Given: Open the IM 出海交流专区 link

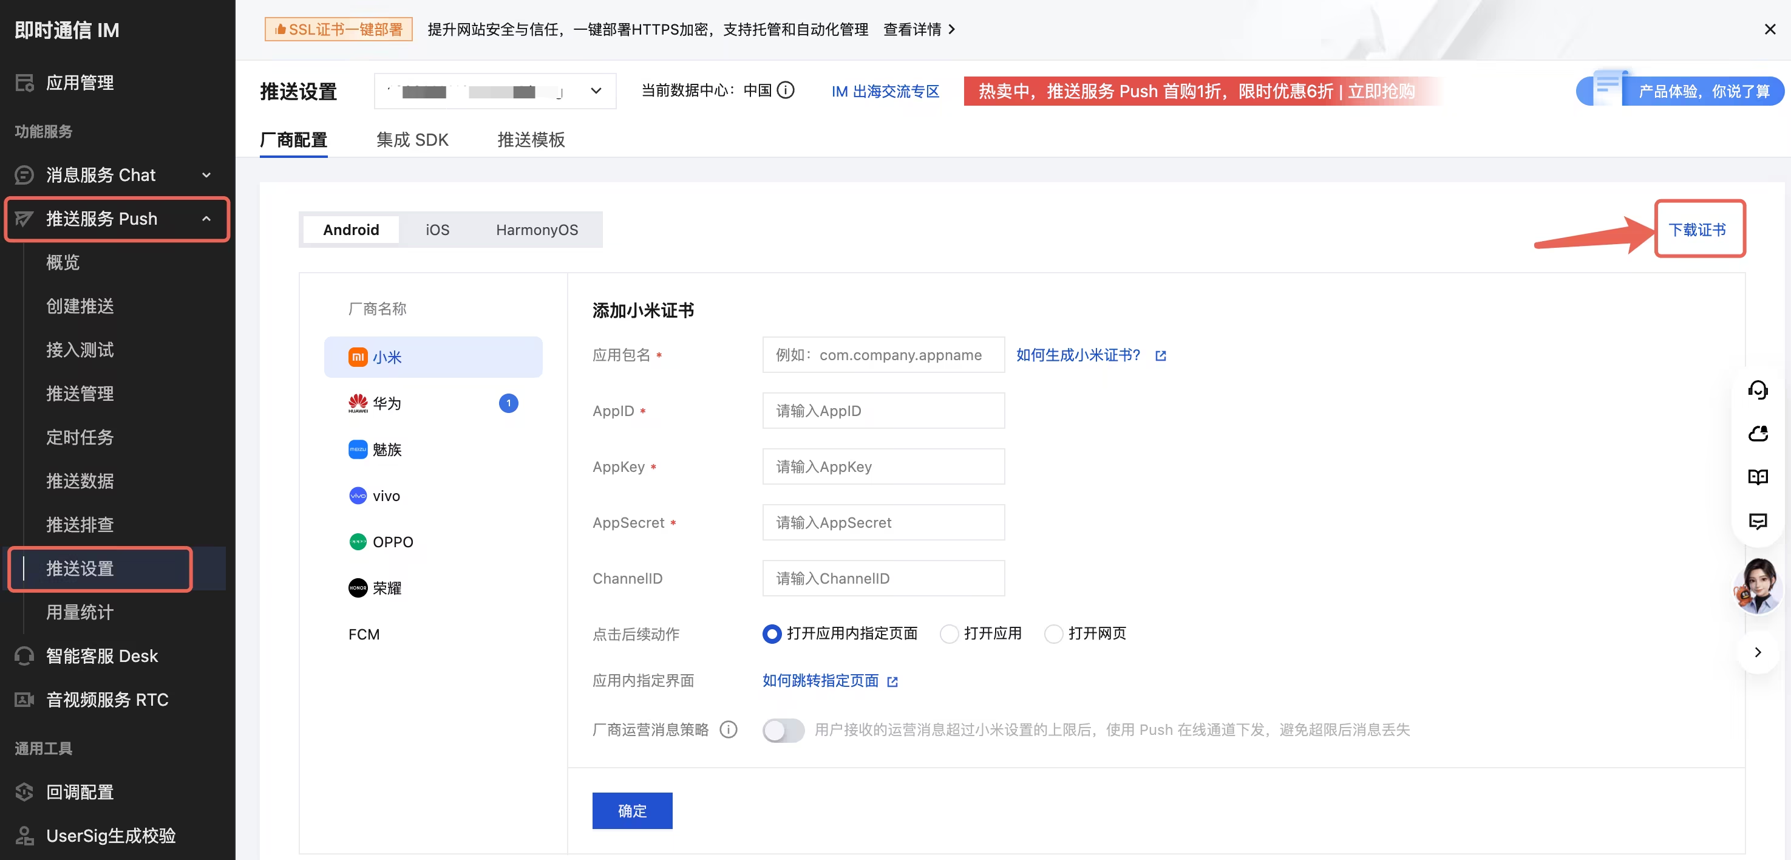Looking at the screenshot, I should click(x=885, y=91).
